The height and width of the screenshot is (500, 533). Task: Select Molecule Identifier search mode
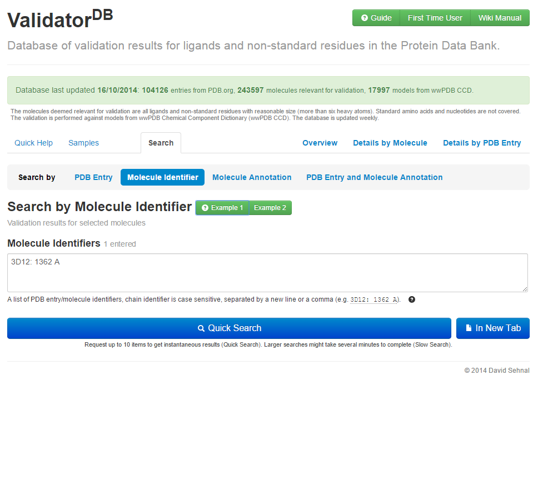click(162, 177)
